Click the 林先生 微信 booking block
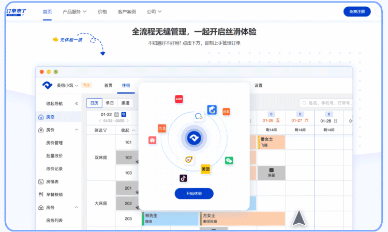The width and height of the screenshot is (388, 232). tap(171, 219)
